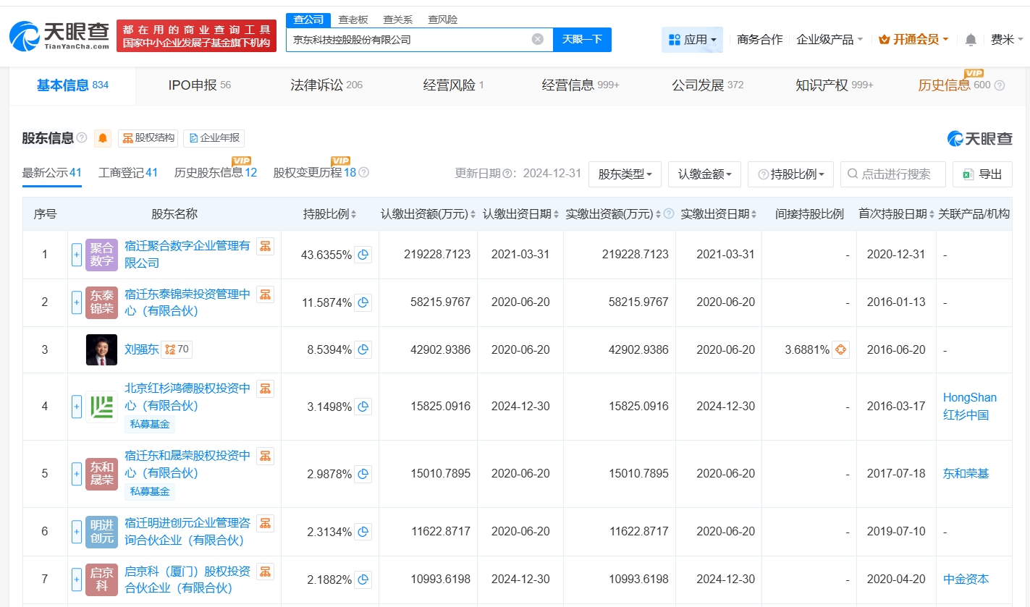The width and height of the screenshot is (1030, 607).
Task: Open the 认缴金额 filter dropdown
Action: (x=704, y=174)
